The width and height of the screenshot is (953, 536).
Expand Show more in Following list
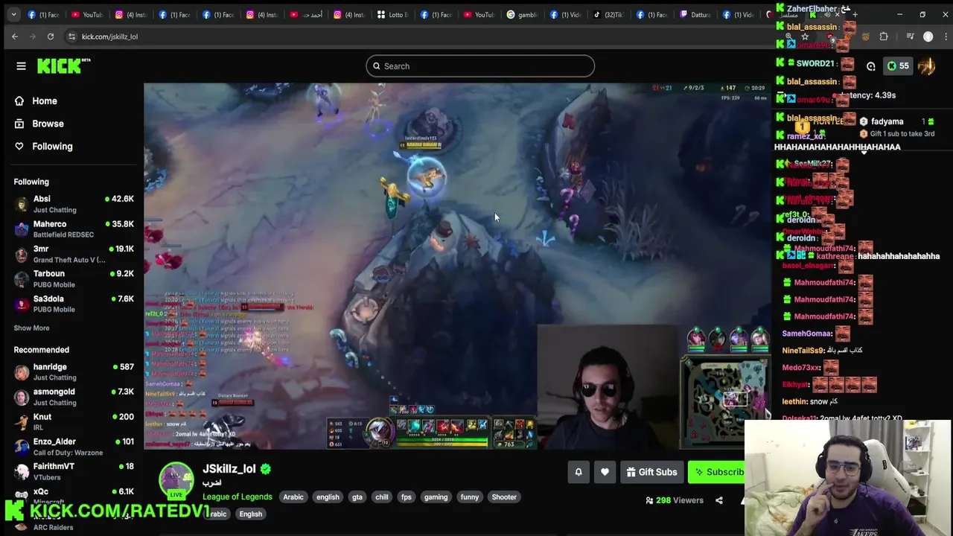point(31,328)
